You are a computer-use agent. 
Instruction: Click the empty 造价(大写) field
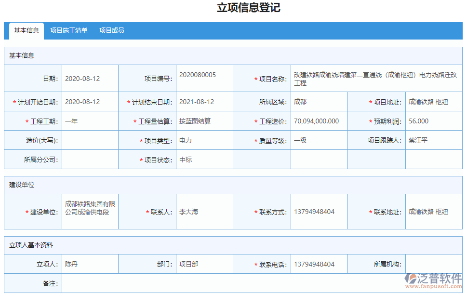coord(89,140)
